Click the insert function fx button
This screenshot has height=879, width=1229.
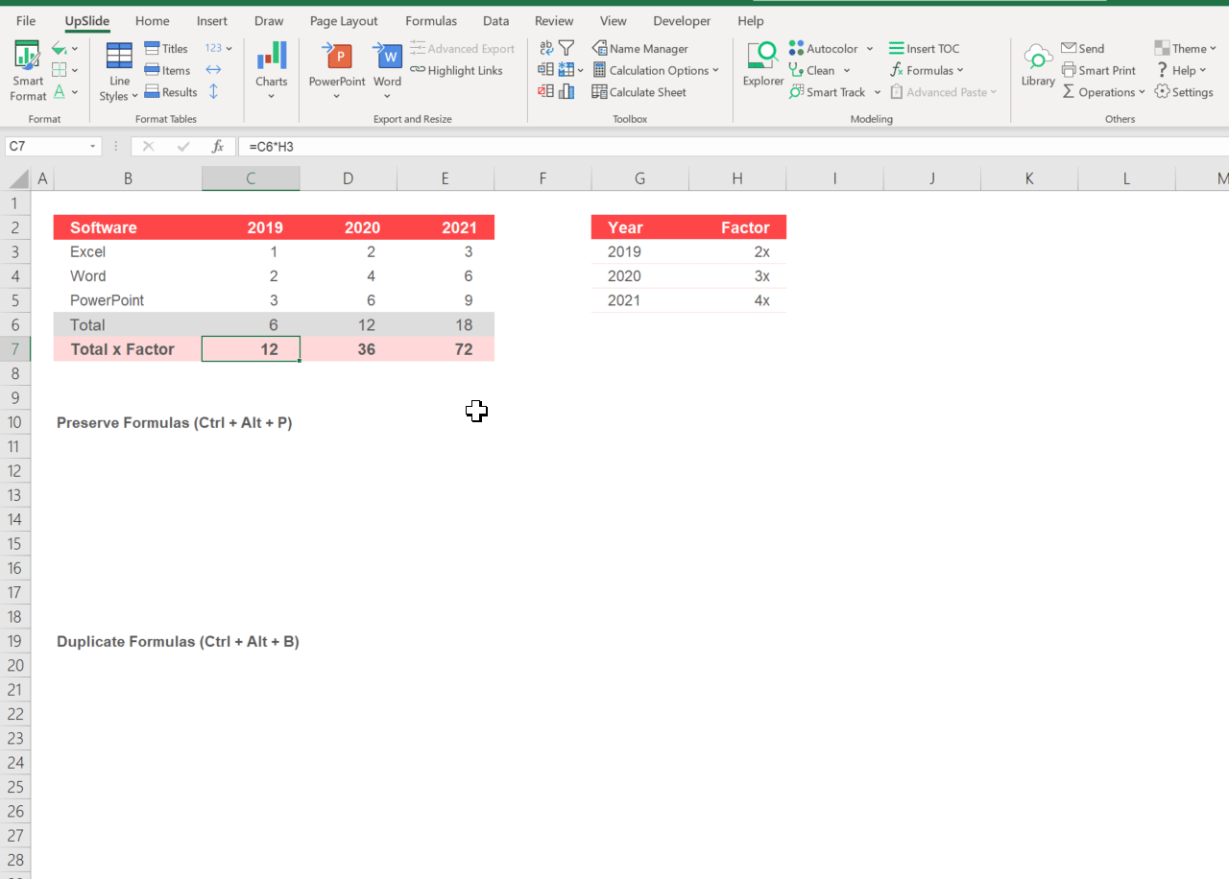point(218,147)
